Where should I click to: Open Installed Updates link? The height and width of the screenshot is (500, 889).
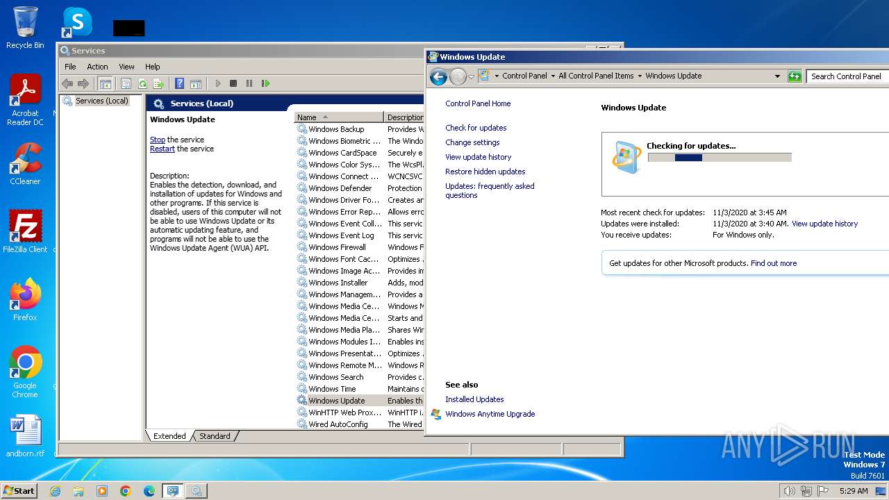click(474, 399)
